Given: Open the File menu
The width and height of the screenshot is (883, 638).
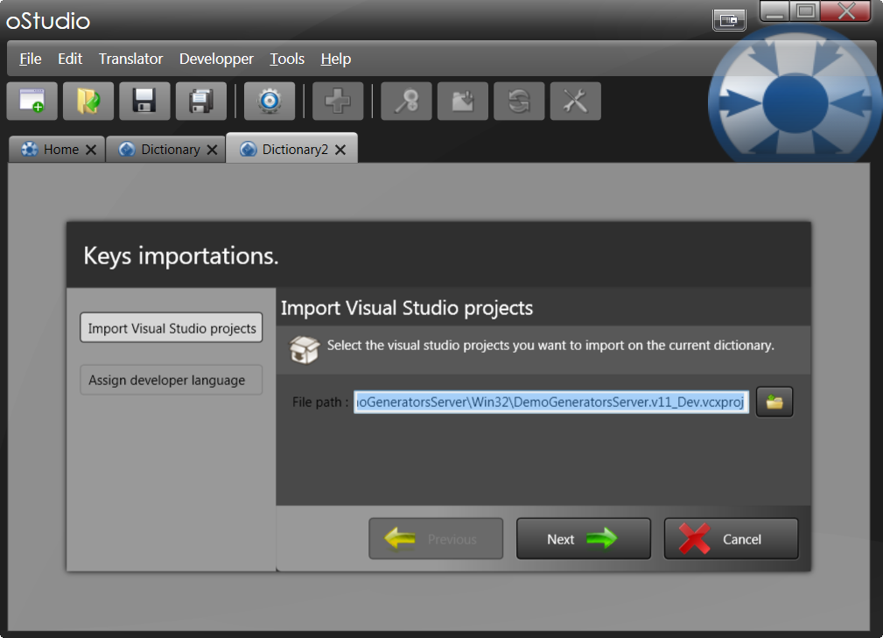Looking at the screenshot, I should coord(31,59).
